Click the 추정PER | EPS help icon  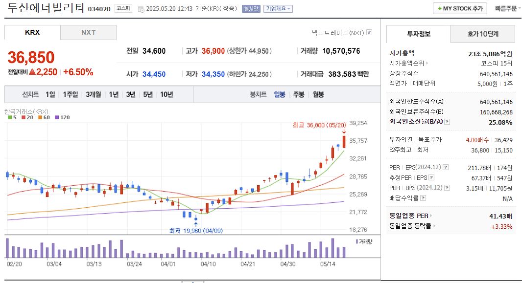[431, 177]
